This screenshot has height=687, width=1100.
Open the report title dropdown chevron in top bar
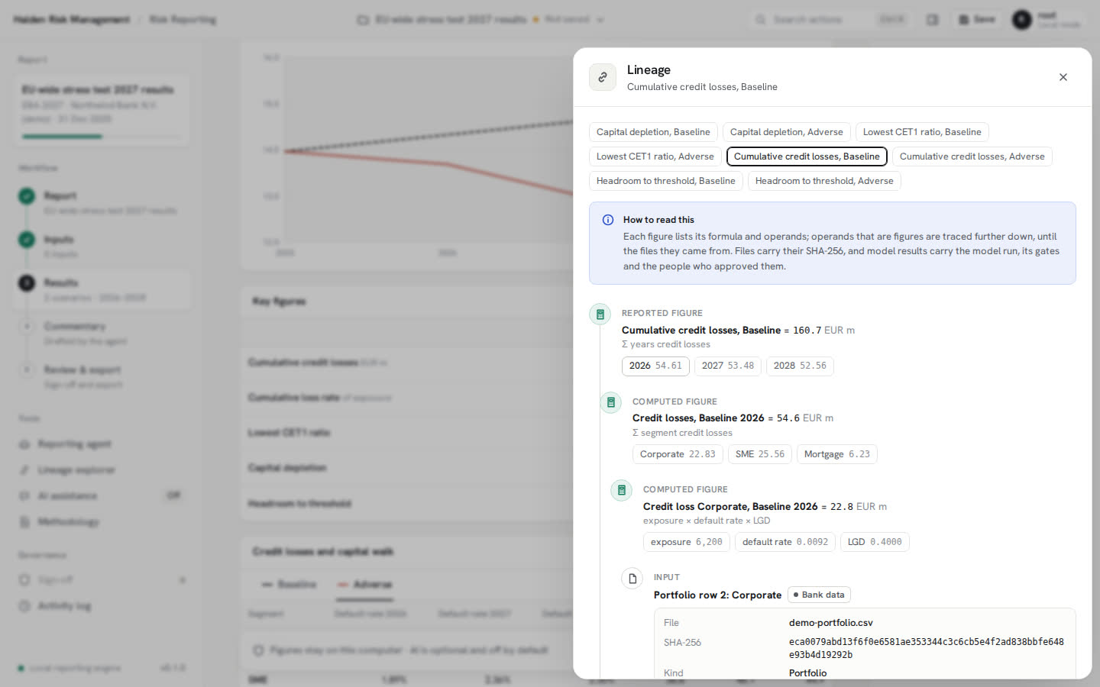point(600,20)
